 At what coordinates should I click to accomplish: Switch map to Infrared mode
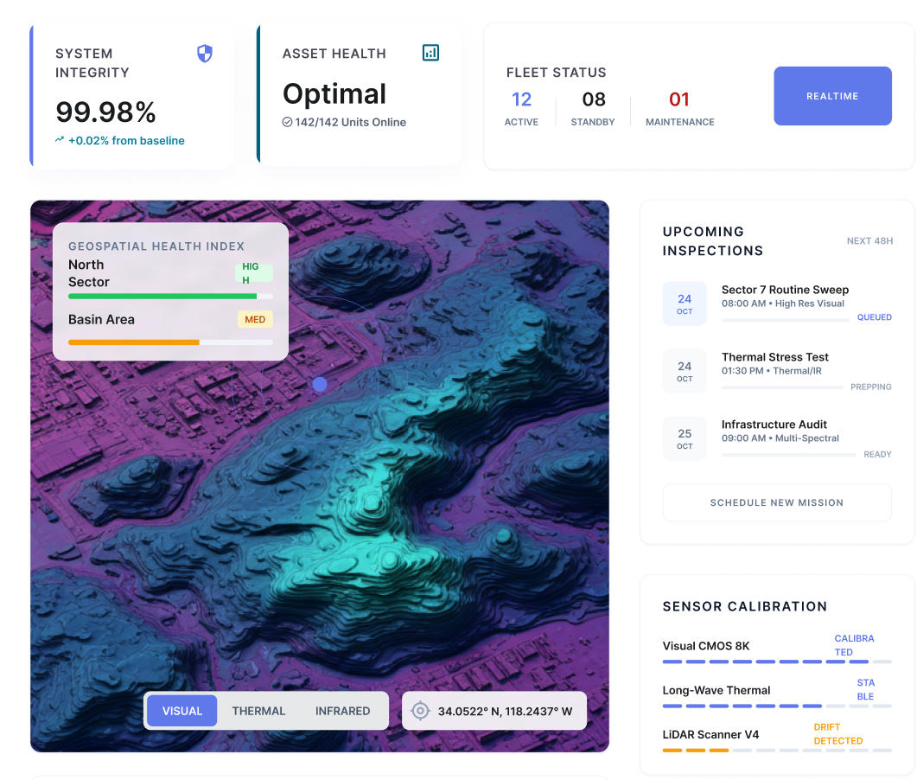pyautogui.click(x=342, y=711)
